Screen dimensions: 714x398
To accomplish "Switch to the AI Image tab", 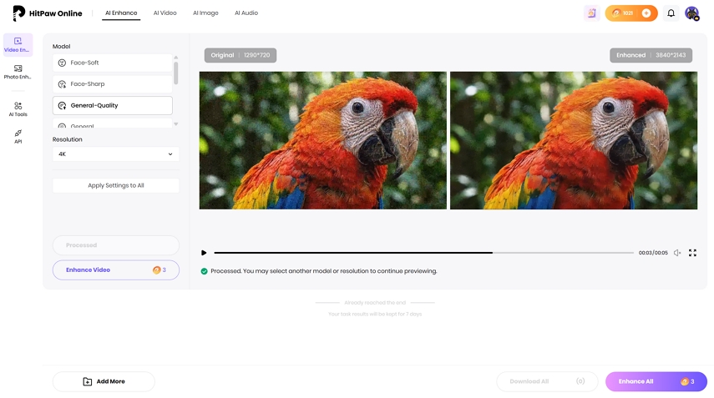I will click(x=205, y=13).
